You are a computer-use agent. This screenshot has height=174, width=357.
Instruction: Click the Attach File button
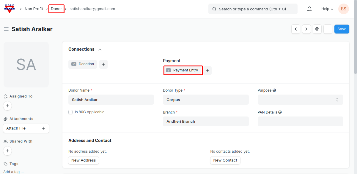(x=26, y=128)
